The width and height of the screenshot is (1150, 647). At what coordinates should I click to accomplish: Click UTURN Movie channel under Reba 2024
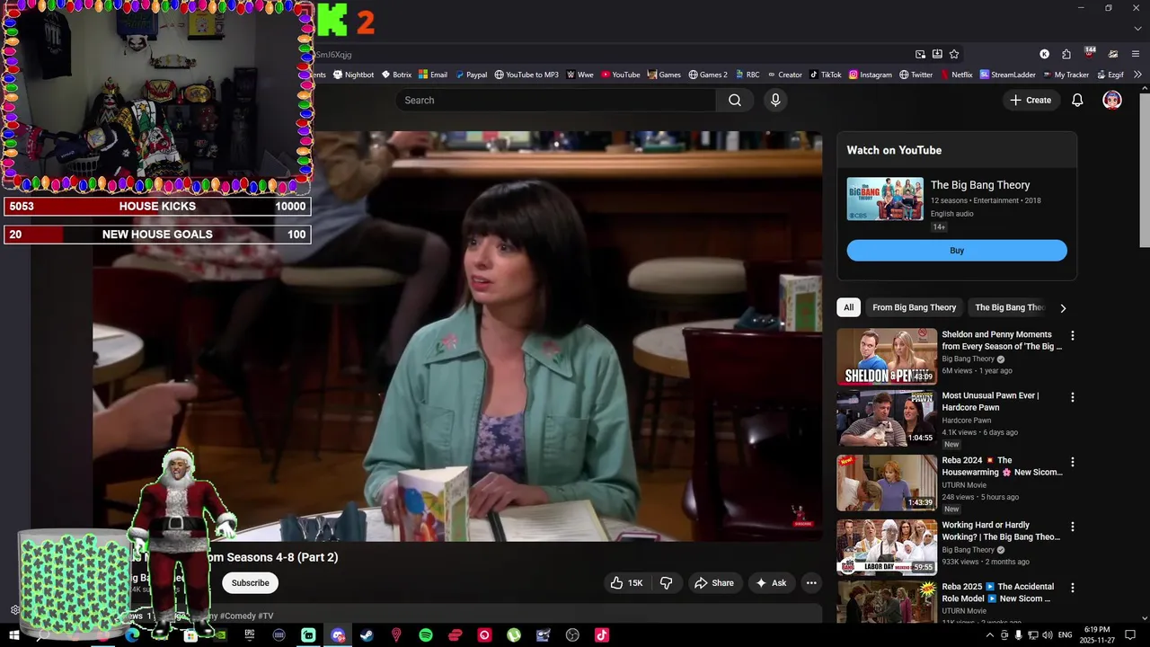(x=964, y=485)
